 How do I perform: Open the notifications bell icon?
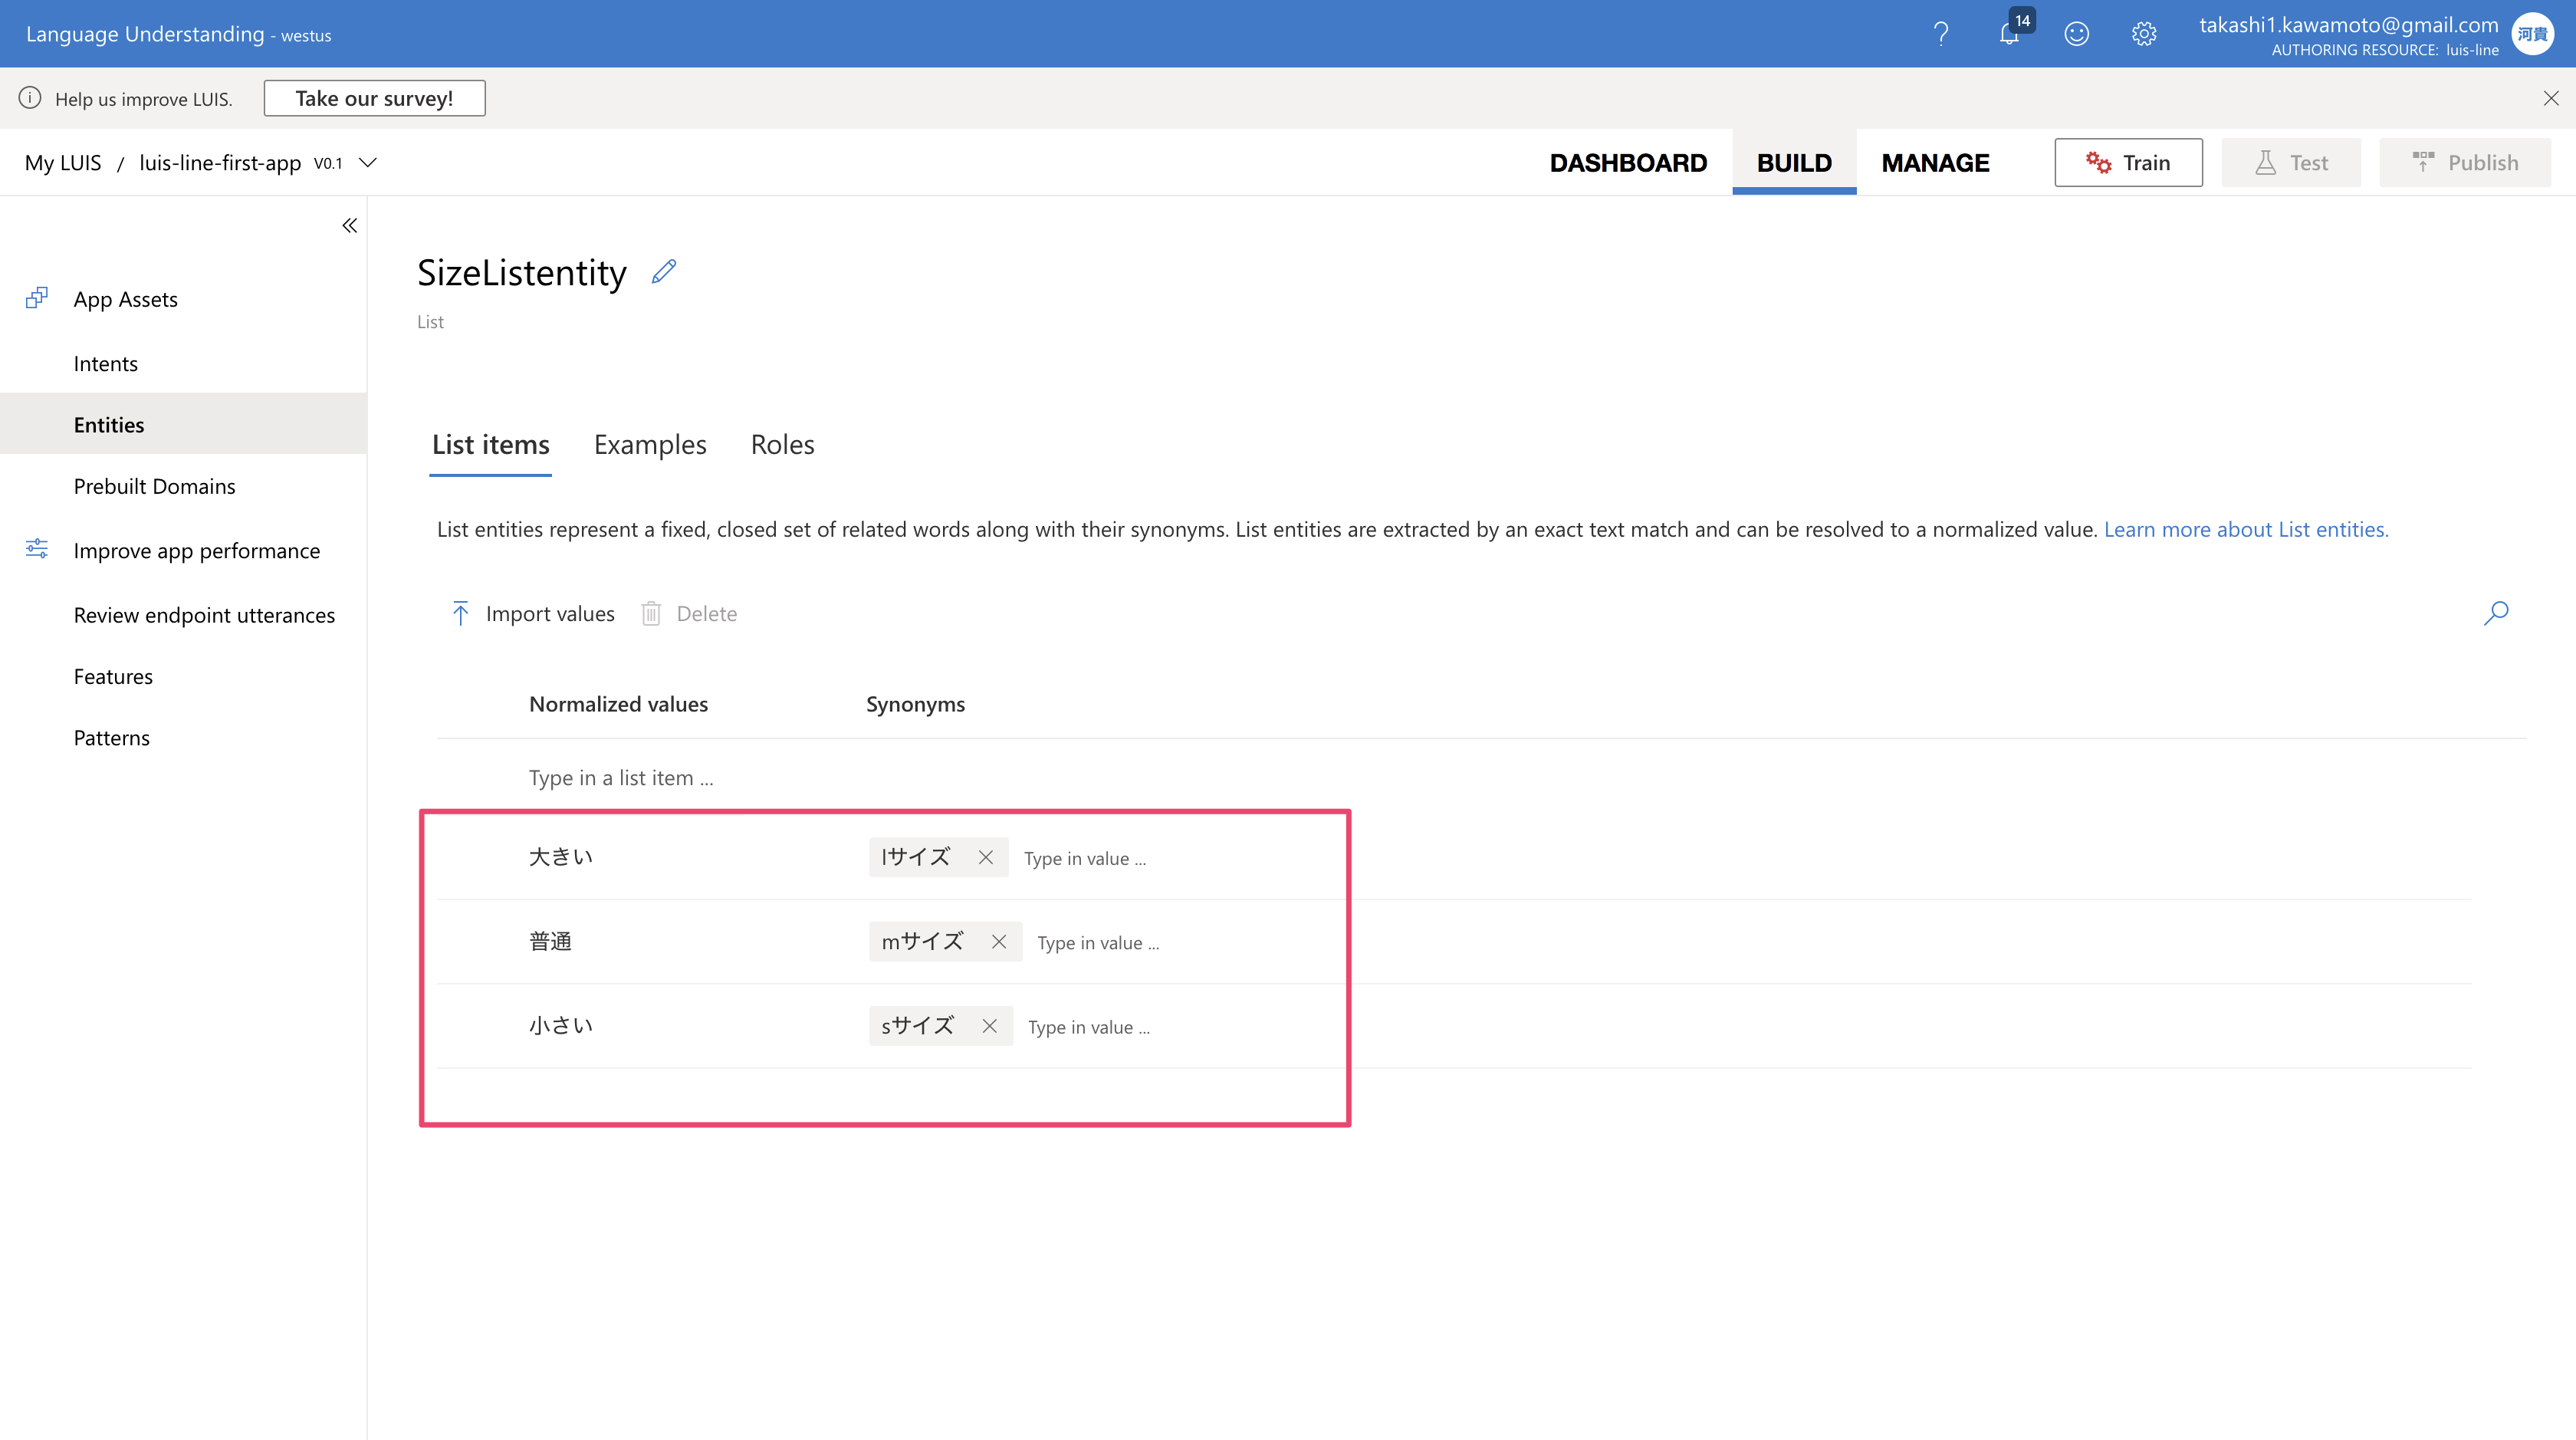pos(2009,34)
